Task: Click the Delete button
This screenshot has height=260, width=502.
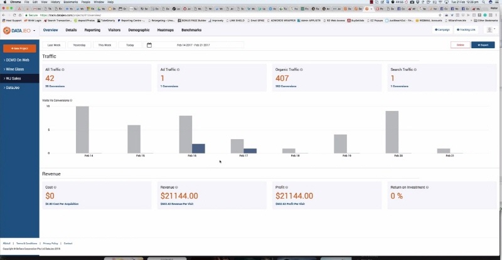Action: (x=461, y=45)
